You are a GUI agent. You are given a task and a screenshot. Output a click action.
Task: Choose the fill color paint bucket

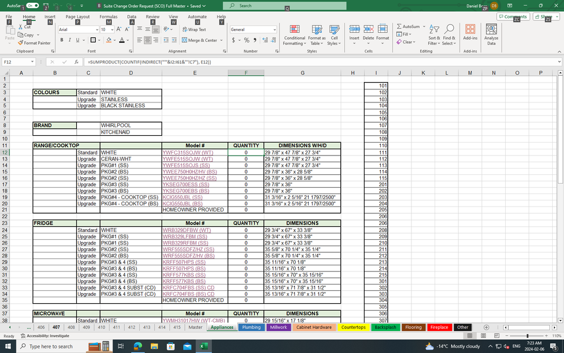(x=109, y=40)
